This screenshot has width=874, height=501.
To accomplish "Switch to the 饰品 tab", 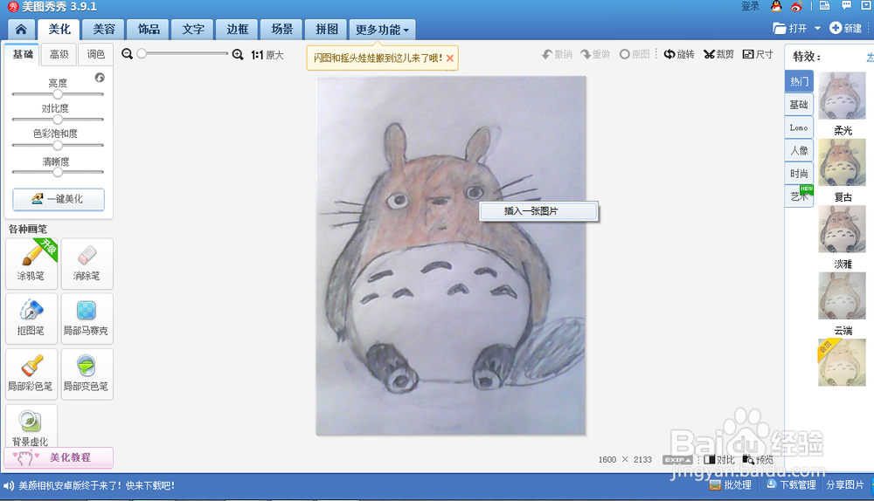I will pyautogui.click(x=149, y=30).
